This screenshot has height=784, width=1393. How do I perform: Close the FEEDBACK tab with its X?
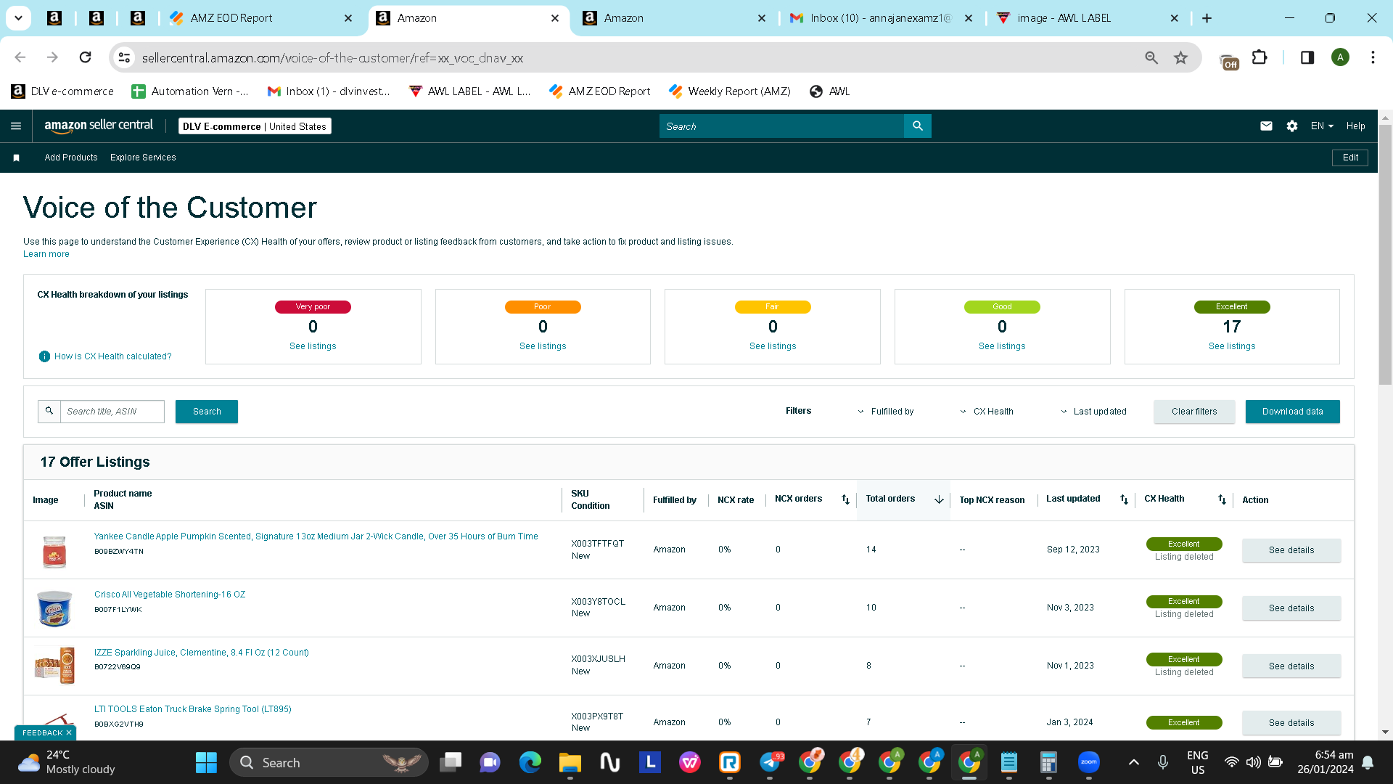[x=69, y=733]
